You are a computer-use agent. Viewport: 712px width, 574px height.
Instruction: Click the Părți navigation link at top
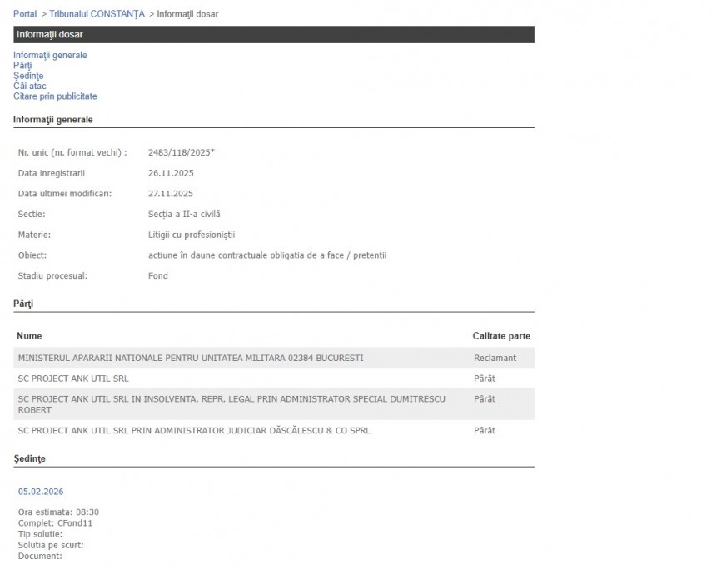(x=22, y=66)
